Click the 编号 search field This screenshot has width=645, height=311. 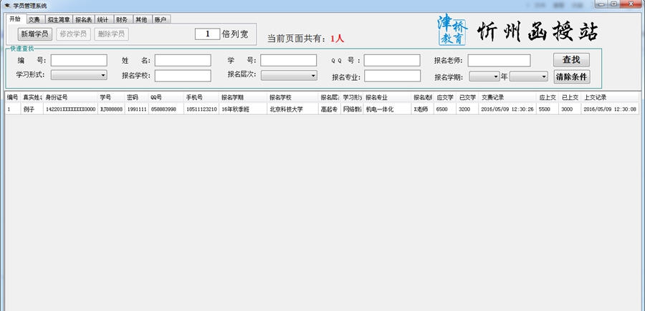pyautogui.click(x=79, y=60)
